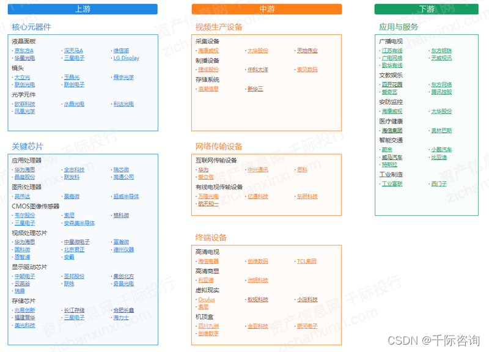The height and width of the screenshot is (352, 489).
Task: Open the 北京君正 link
Action: (x=74, y=250)
